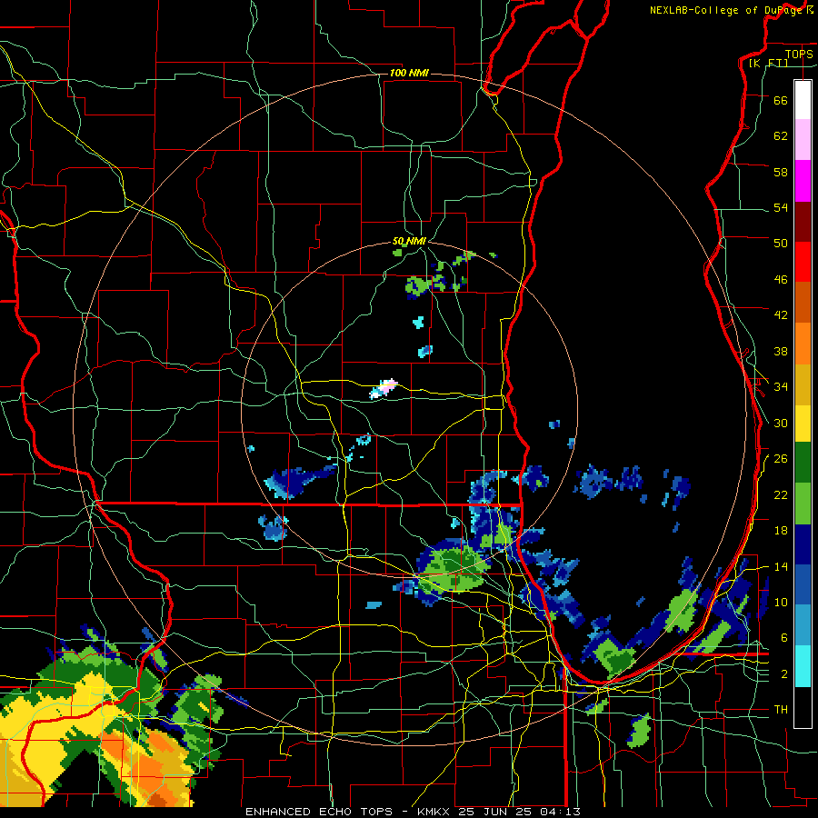The width and height of the screenshot is (818, 818).
Task: Select the 54 legend value
Action: [x=781, y=207]
